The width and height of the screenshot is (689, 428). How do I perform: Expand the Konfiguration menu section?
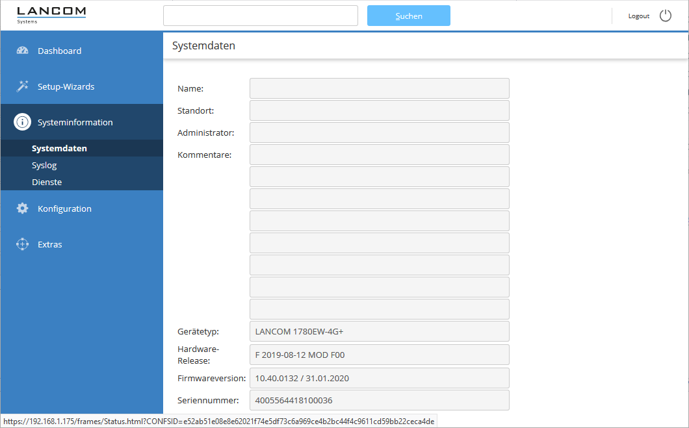64,208
